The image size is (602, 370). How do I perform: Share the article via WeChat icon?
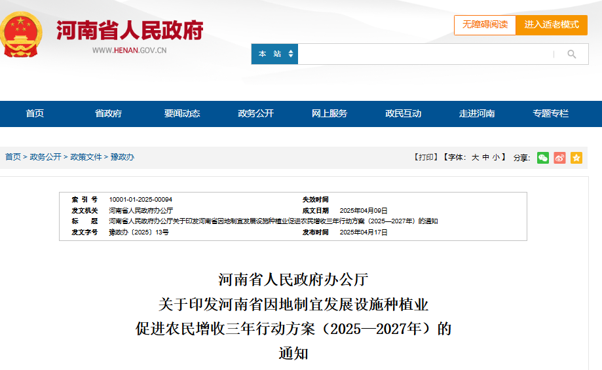coord(543,158)
